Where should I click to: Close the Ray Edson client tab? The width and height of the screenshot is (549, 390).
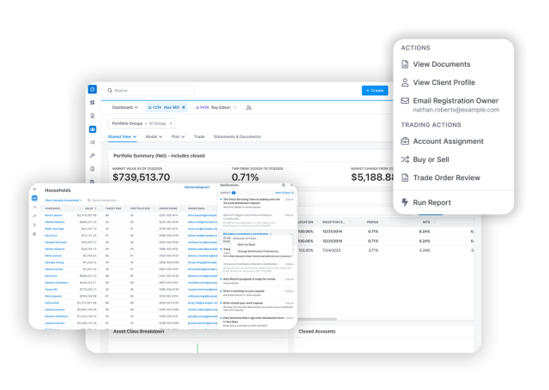(x=235, y=107)
